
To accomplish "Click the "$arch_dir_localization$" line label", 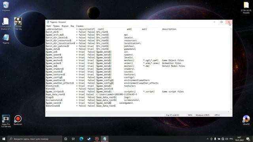I will [60, 43].
